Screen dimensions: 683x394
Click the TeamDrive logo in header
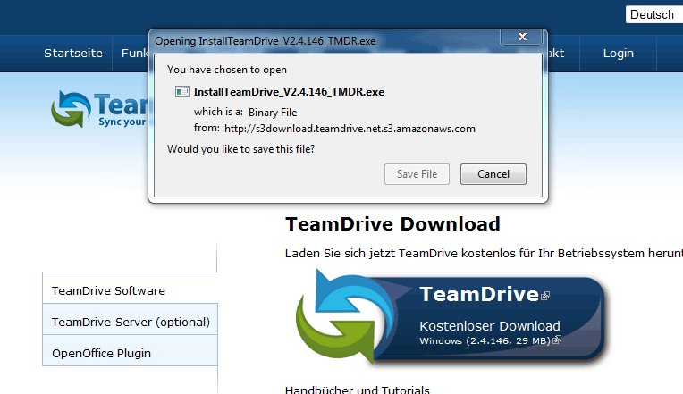[100, 109]
